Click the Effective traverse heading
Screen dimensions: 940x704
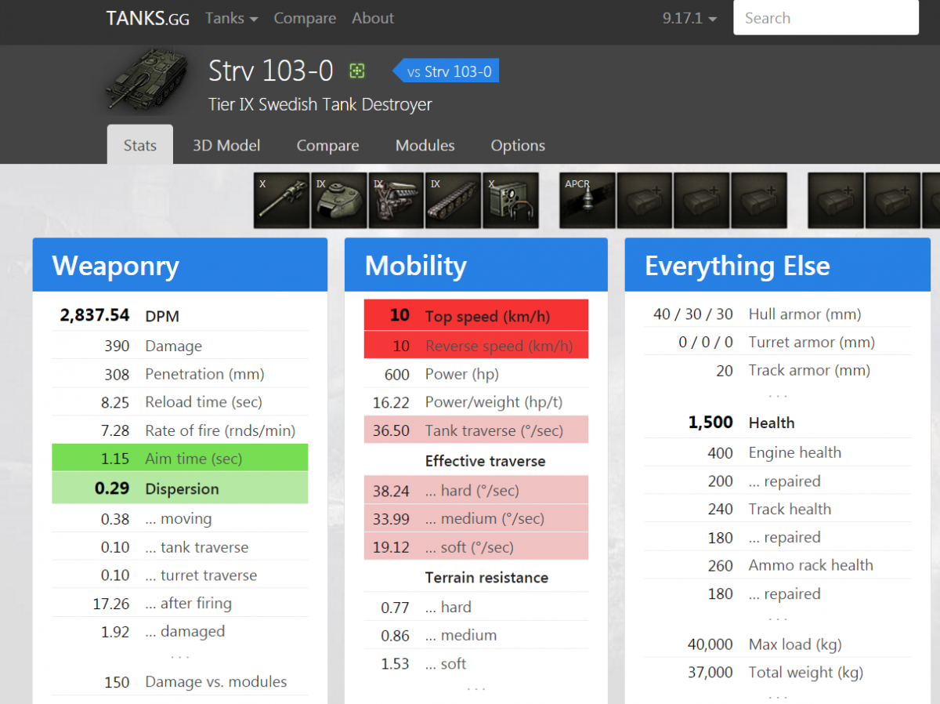485,461
